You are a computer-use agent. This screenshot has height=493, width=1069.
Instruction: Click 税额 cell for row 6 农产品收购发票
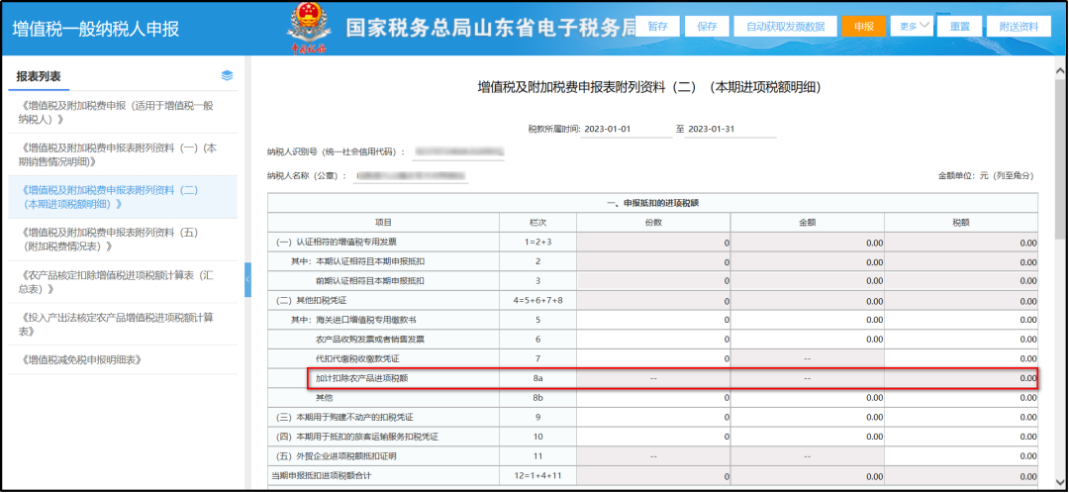pyautogui.click(x=961, y=339)
